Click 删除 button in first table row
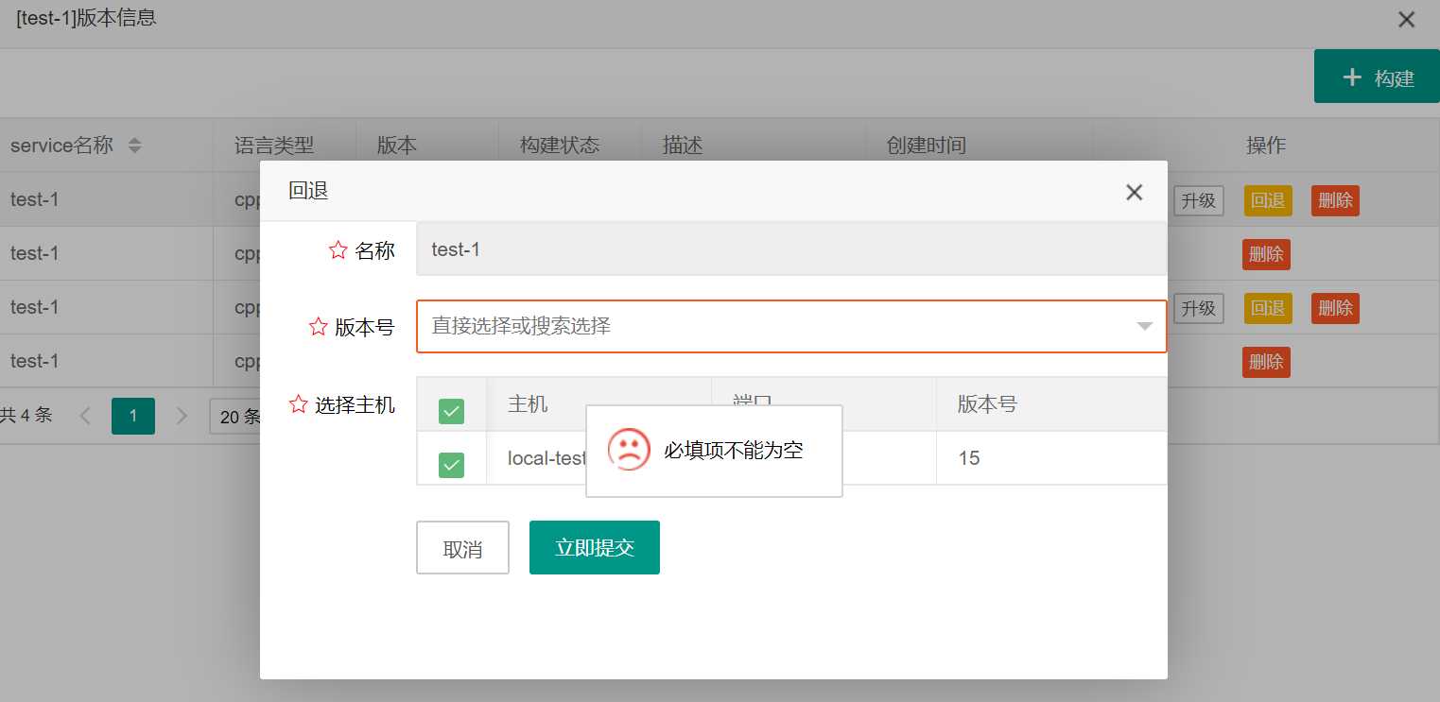Screen dimensions: 1440x702 [x=1335, y=200]
